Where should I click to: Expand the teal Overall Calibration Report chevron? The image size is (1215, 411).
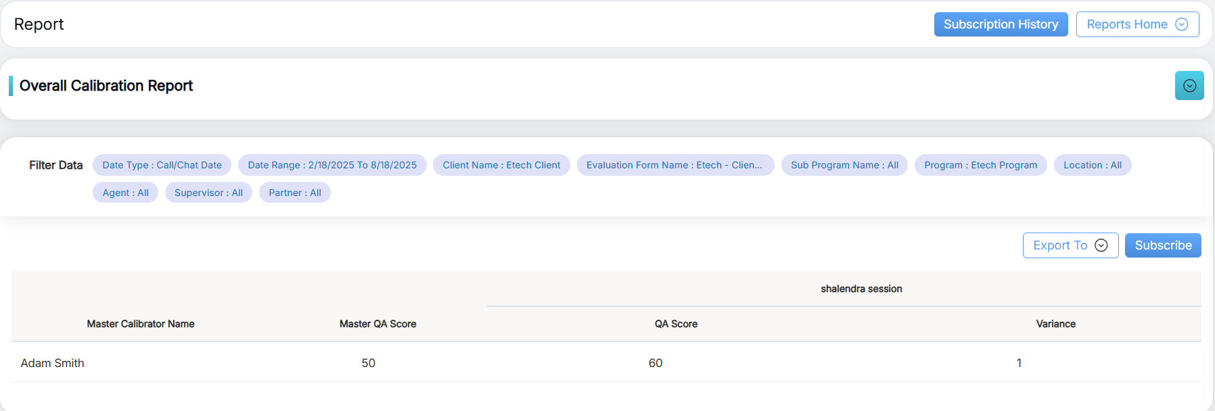click(1189, 86)
